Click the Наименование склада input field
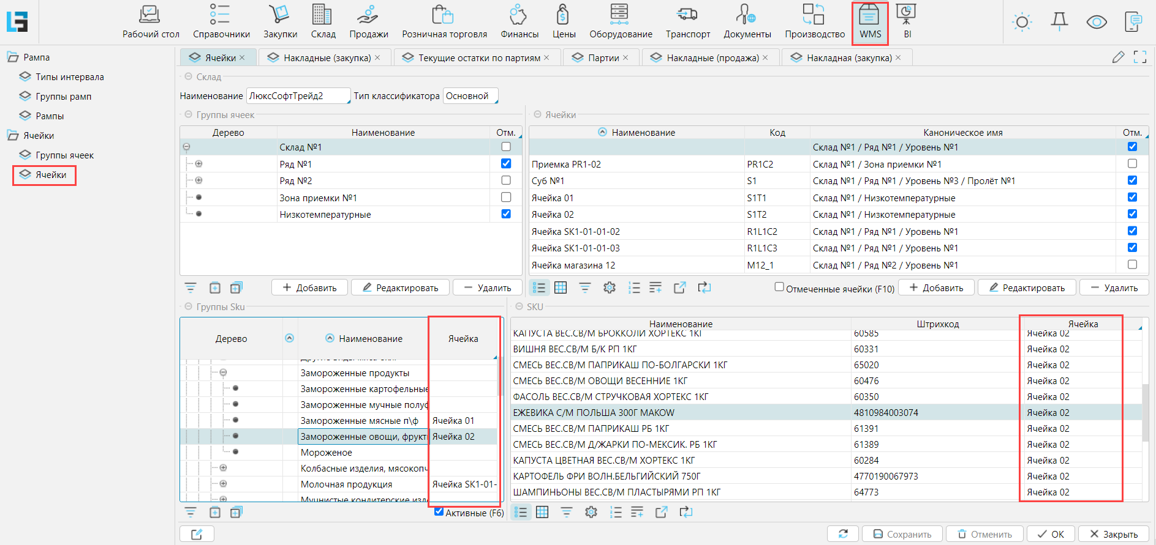Image resolution: width=1156 pixels, height=545 pixels. 298,96
